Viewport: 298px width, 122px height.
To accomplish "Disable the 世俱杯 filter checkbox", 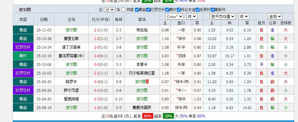I will tap(197, 10).
